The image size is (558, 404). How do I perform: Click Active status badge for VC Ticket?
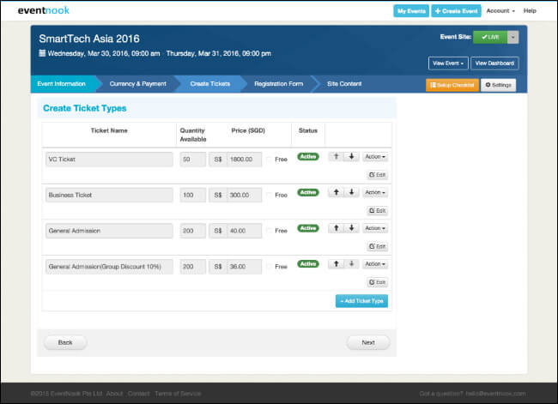click(308, 156)
